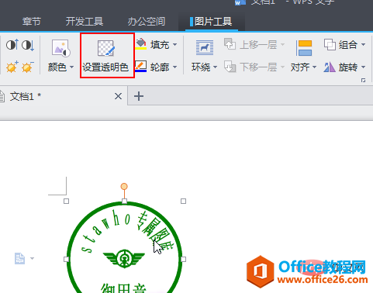Viewport: 373px width, 293px height.
Task: Expand the layout options arrow beside image
Action: tap(32, 258)
